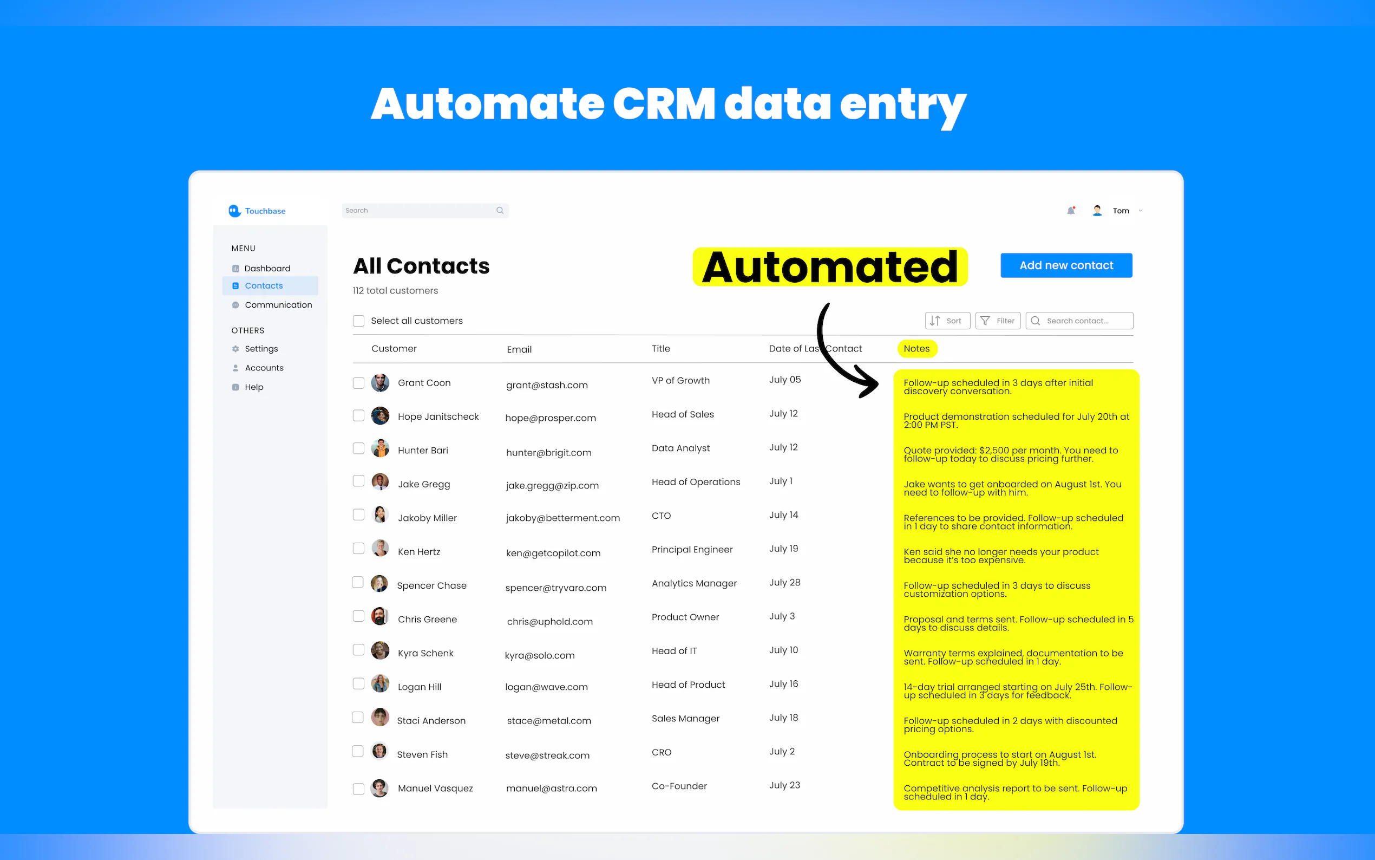Click the Accounts person icon

point(235,368)
